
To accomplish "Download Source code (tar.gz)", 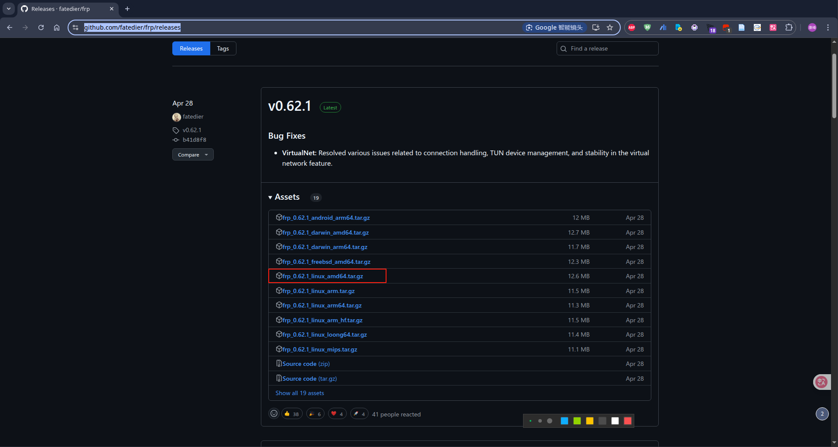I will [309, 379].
